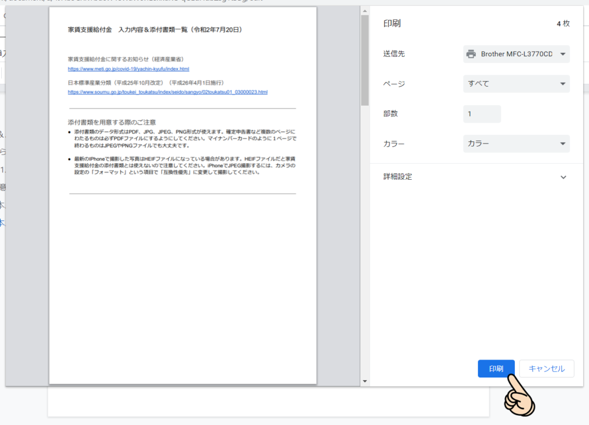Click the 4 枚 sheet count

tap(563, 24)
